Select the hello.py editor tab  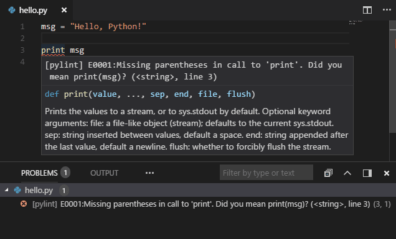coord(36,10)
